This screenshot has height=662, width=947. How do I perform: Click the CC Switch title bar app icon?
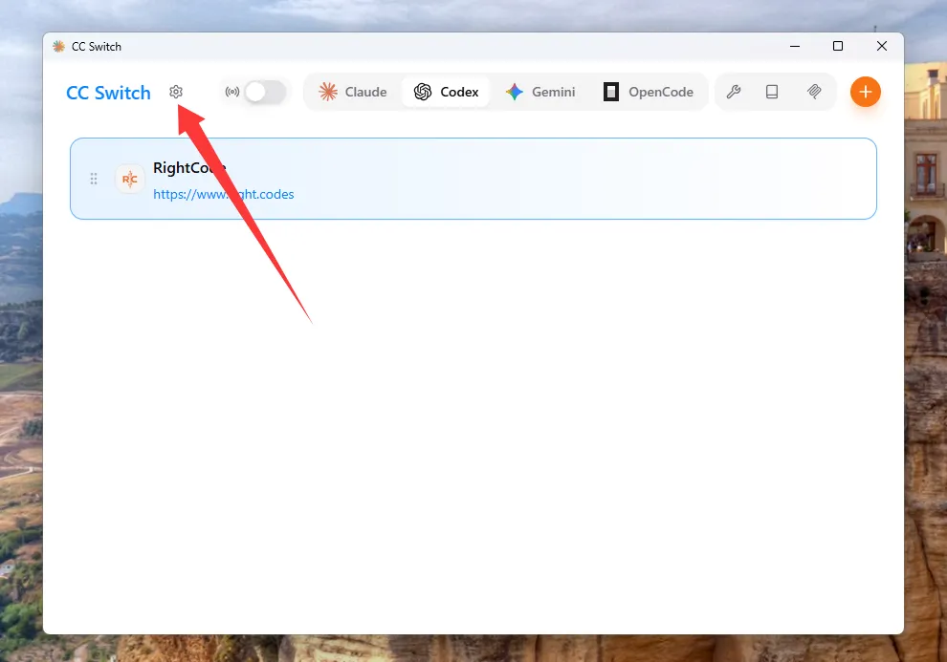pyautogui.click(x=59, y=46)
